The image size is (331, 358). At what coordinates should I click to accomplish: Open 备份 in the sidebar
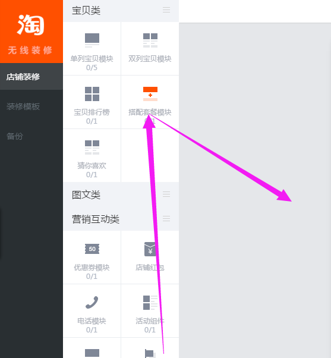coord(15,136)
